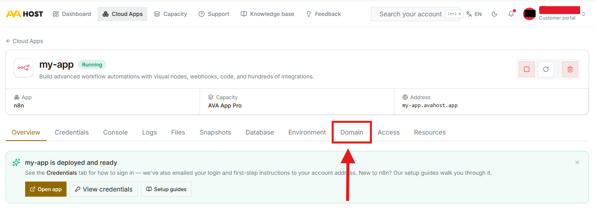This screenshot has width=596, height=209.
Task: Open the Access tab
Action: click(x=388, y=132)
